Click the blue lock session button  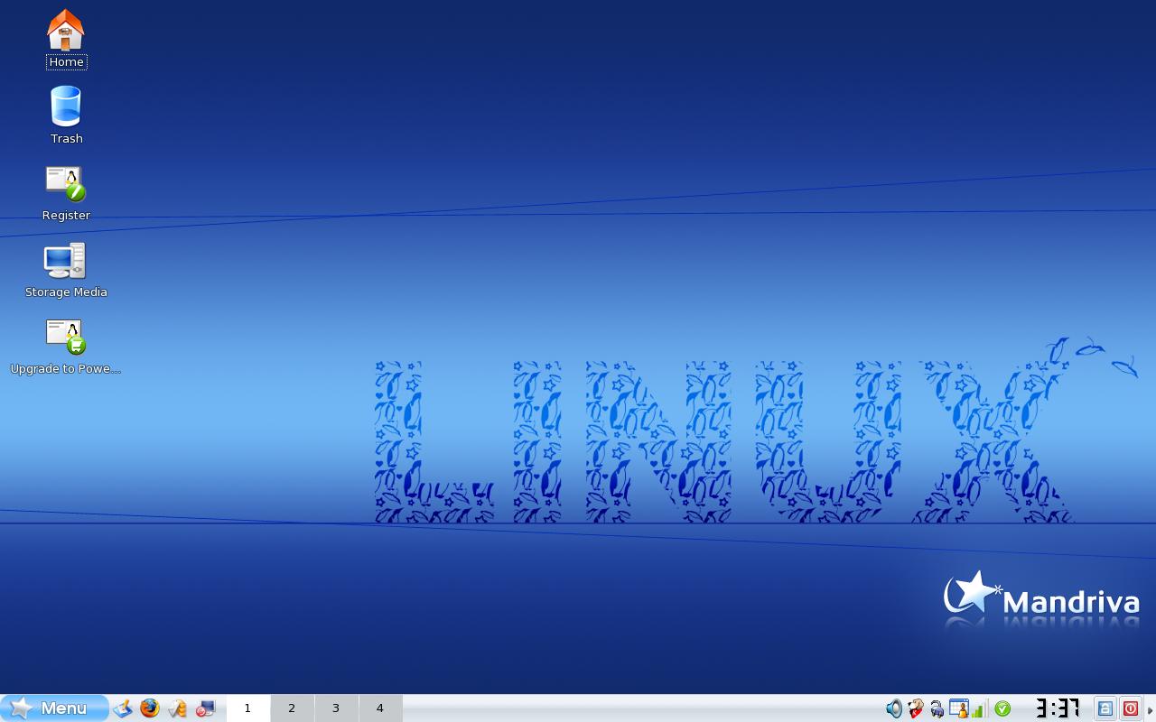pos(1105,708)
